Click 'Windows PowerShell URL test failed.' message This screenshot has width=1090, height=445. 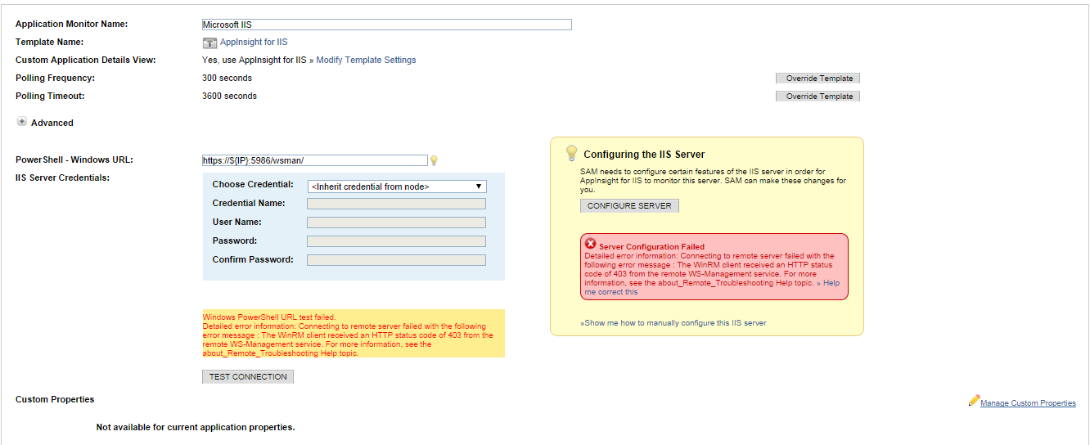tap(269, 317)
